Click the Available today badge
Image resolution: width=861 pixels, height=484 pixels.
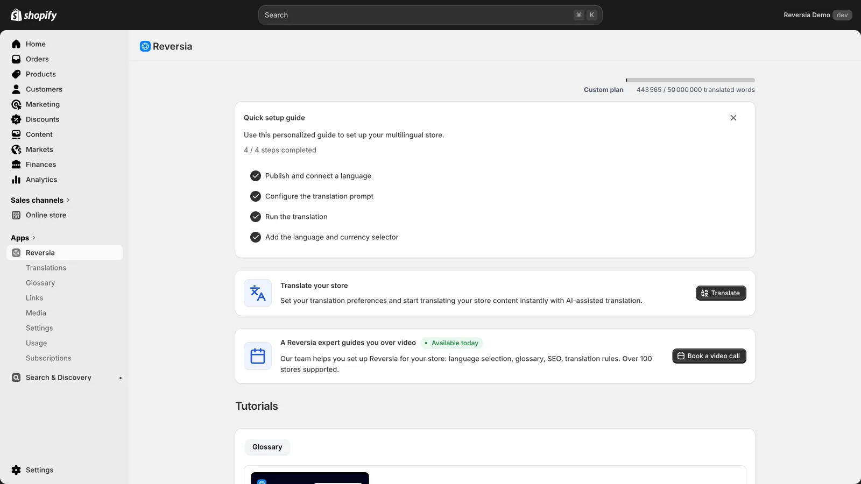coord(451,343)
